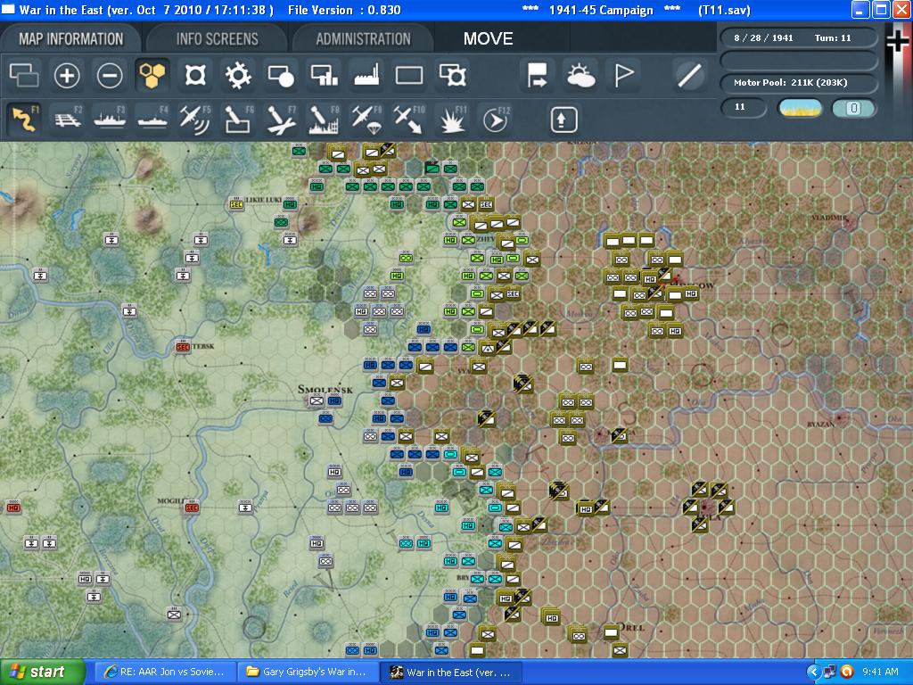913x685 pixels.
Task: Click the small box showing 11
Action: pos(744,108)
